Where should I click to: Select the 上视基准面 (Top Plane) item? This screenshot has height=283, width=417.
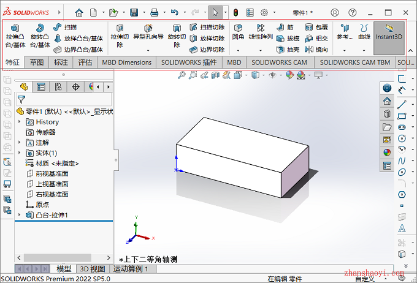click(x=48, y=184)
